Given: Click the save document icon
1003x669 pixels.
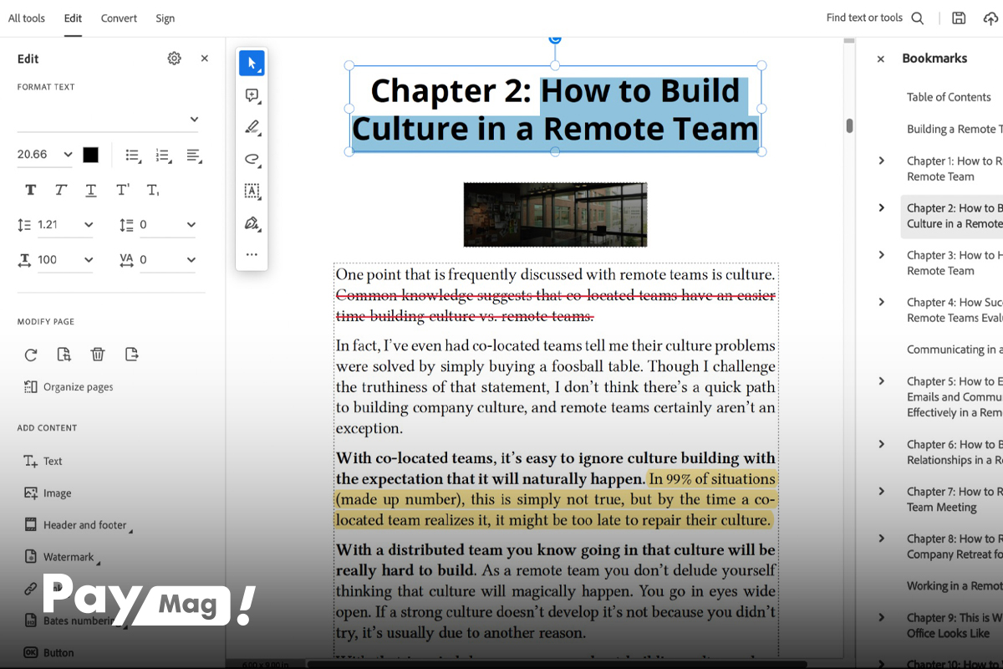Looking at the screenshot, I should coord(959,18).
